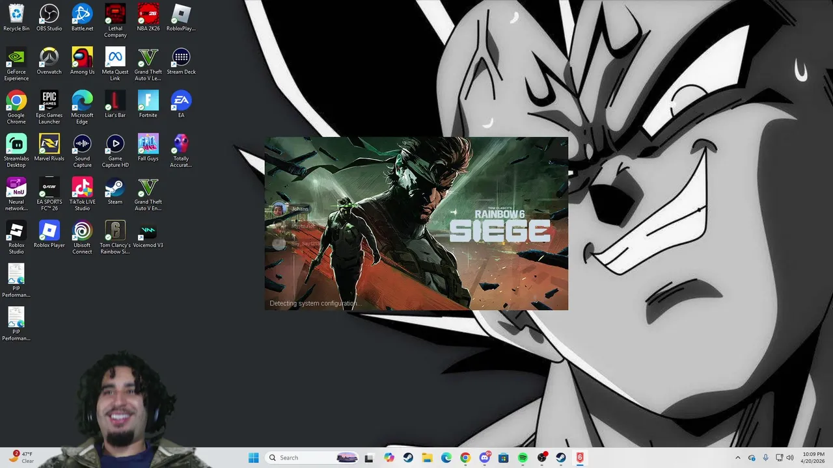Expand the hidden system tray icons
The width and height of the screenshot is (833, 468).
tap(737, 458)
